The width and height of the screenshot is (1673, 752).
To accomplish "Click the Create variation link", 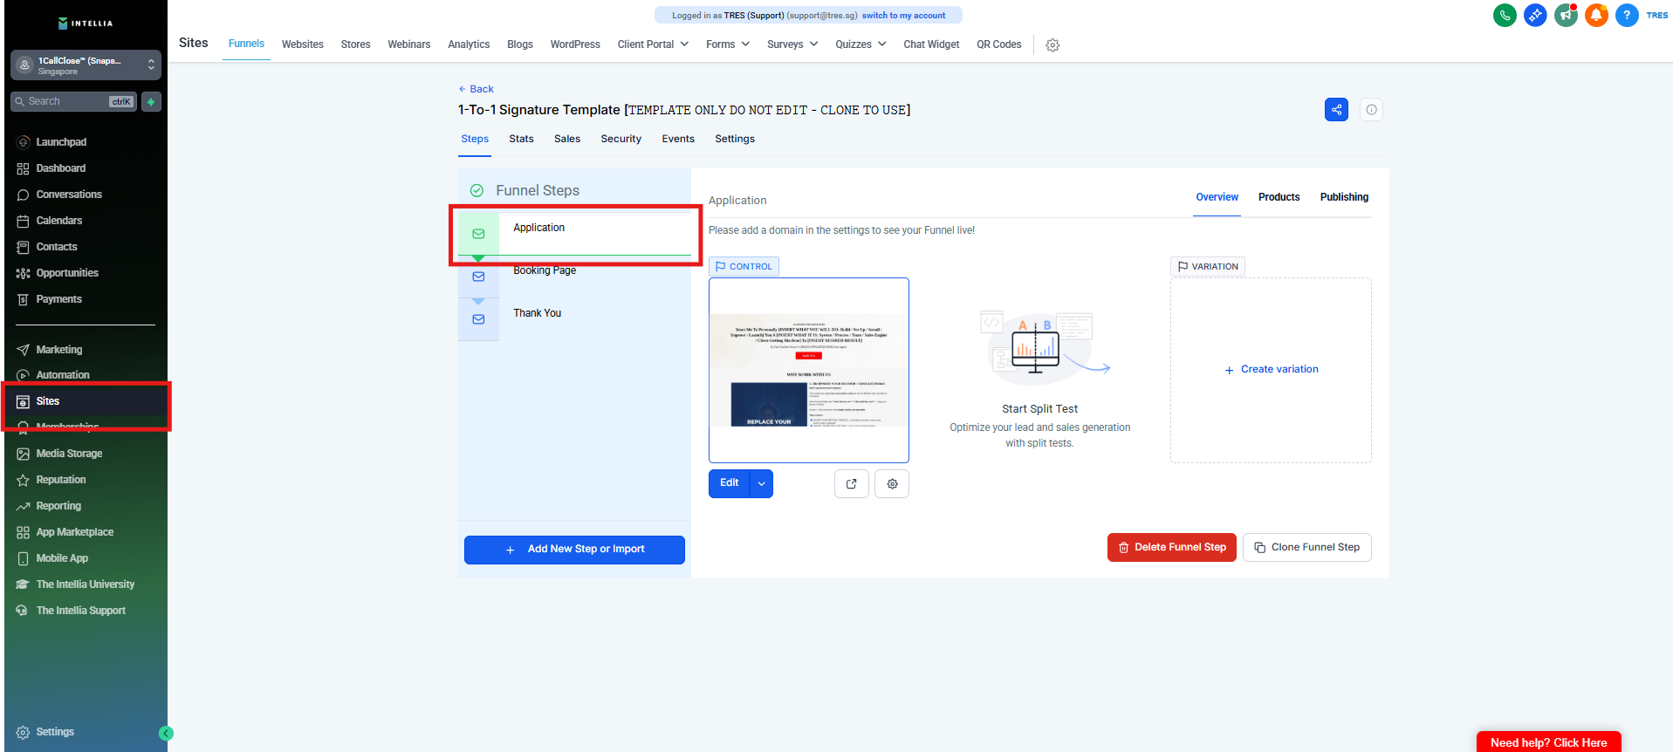I will [x=1272, y=370].
